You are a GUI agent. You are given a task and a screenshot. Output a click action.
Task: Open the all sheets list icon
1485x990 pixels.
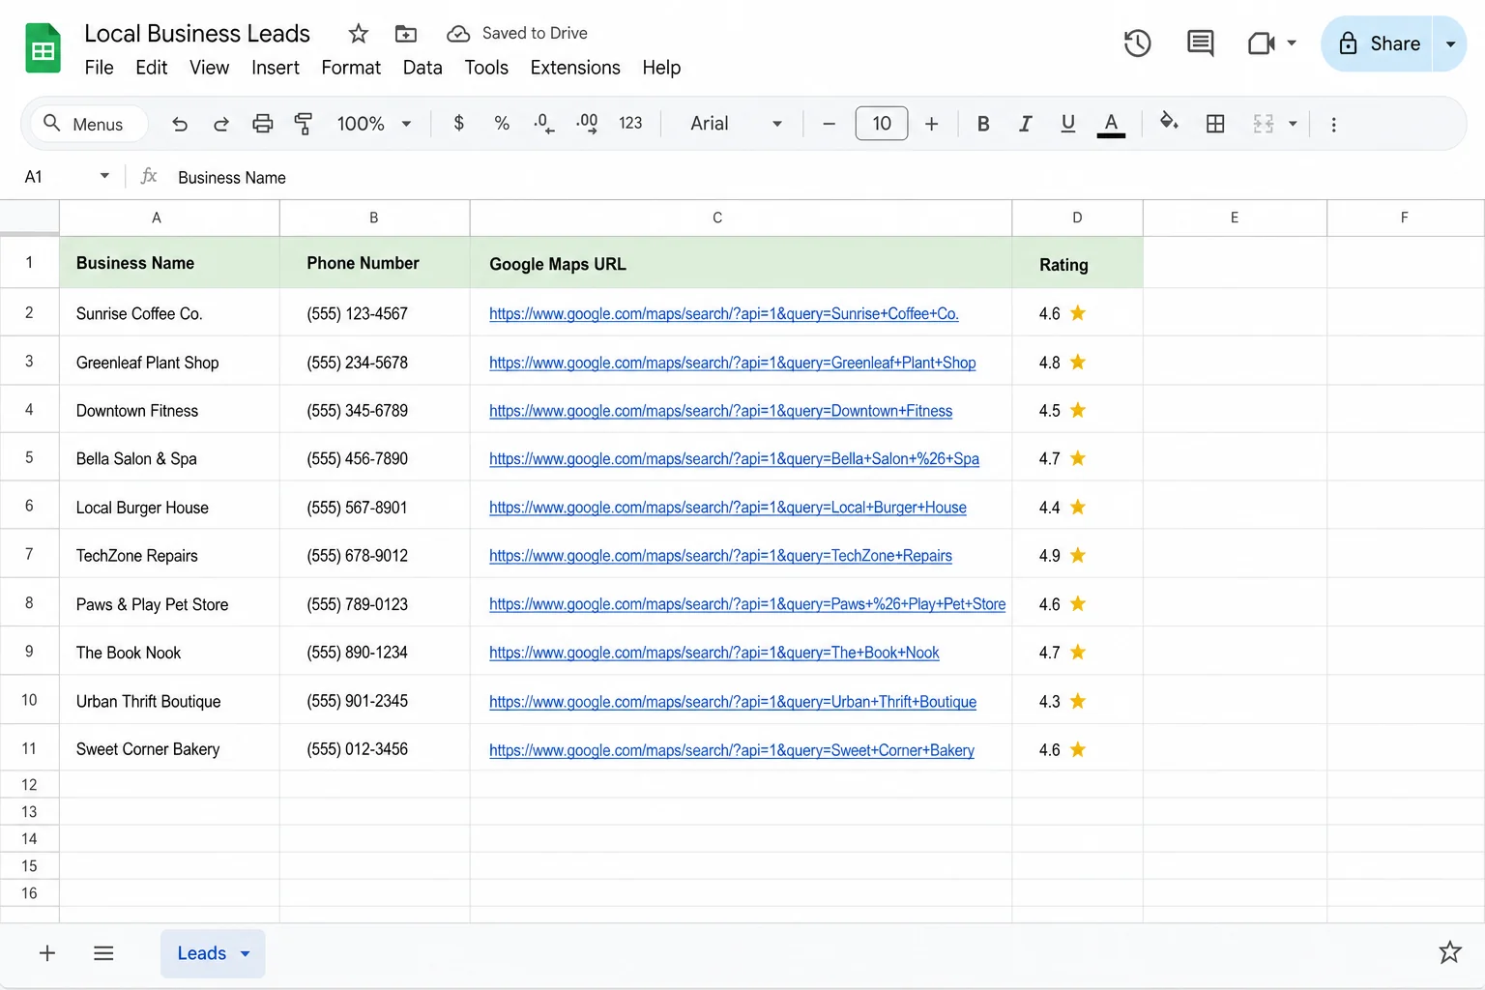point(103,953)
